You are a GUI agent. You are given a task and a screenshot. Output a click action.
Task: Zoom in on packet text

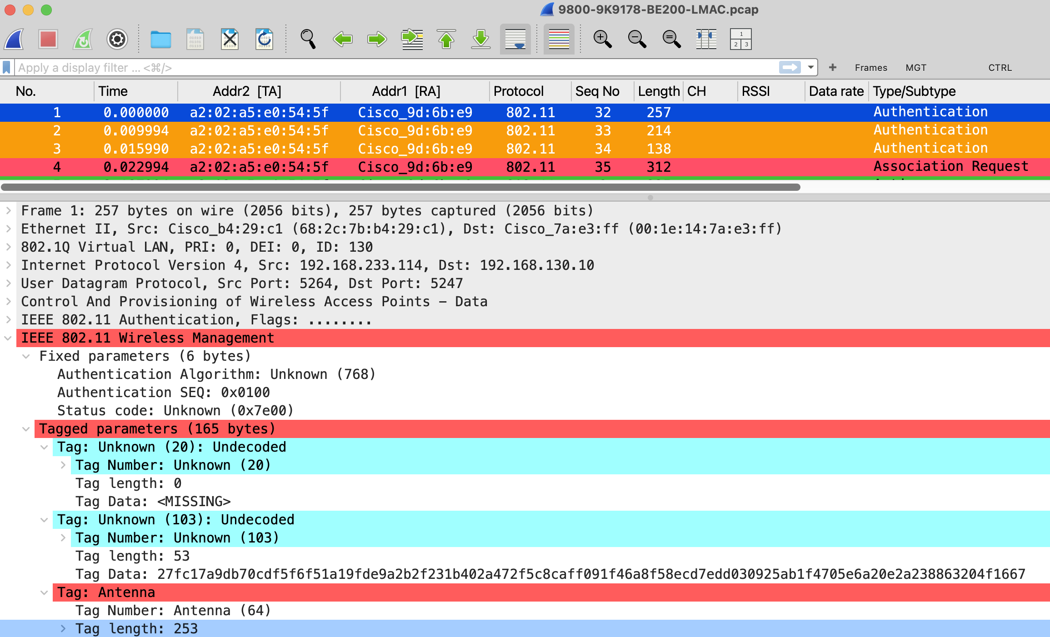602,39
